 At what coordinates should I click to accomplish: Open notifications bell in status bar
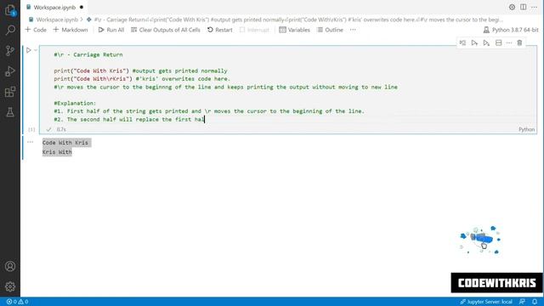535,302
